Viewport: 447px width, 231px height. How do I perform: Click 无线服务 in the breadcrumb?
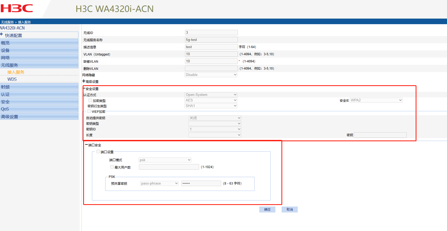pos(7,22)
